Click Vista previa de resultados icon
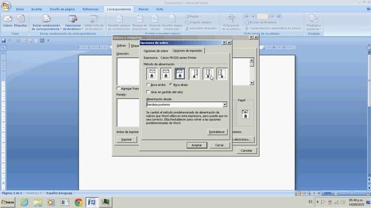This screenshot has height=208, width=371. (231, 23)
